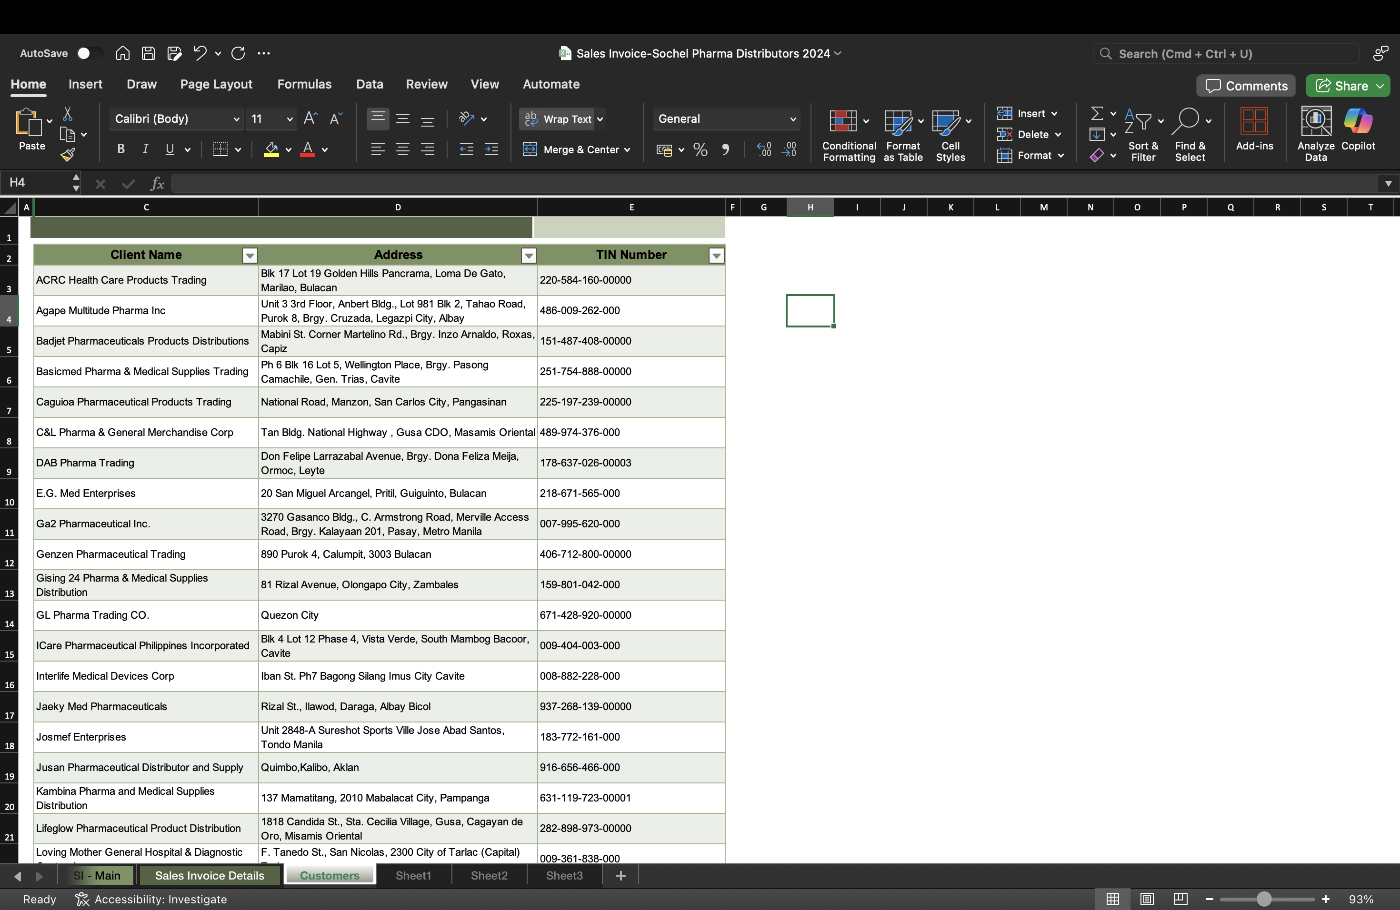Click the Cut scissors icon
The image size is (1400, 910).
coord(68,114)
